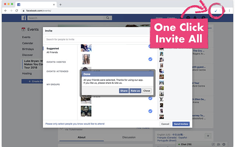Click the new message compose icon in chat bar
Viewport: 235px width, 147px height.
(213, 144)
